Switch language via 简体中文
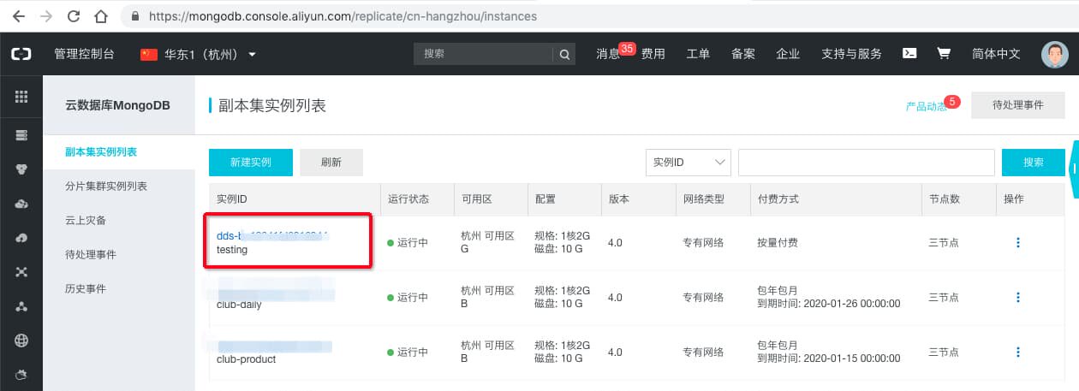 pos(996,54)
